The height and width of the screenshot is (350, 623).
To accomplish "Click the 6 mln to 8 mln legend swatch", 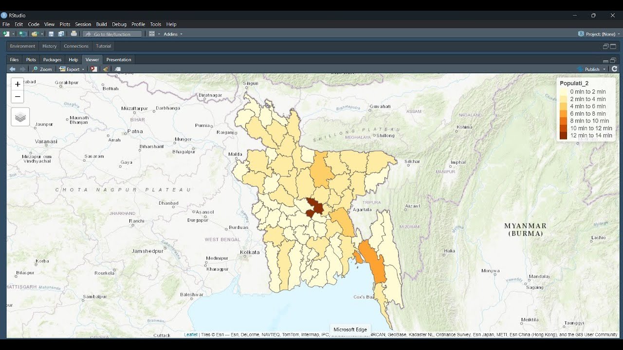I will pos(563,114).
